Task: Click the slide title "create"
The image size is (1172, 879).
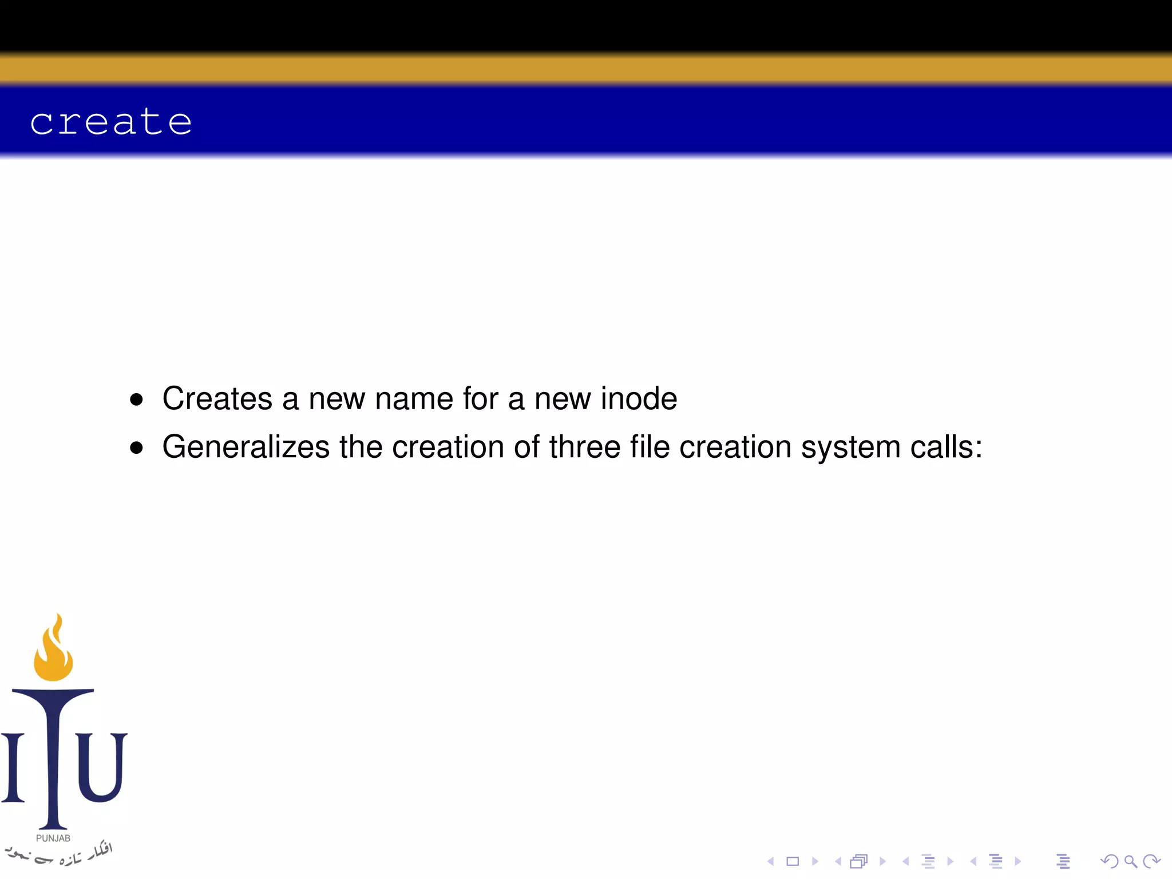Action: coord(111,122)
